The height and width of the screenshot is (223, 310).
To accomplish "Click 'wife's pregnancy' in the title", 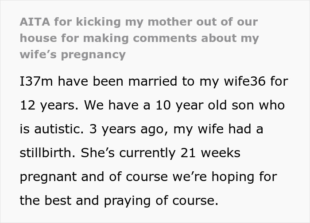I will (73, 54).
